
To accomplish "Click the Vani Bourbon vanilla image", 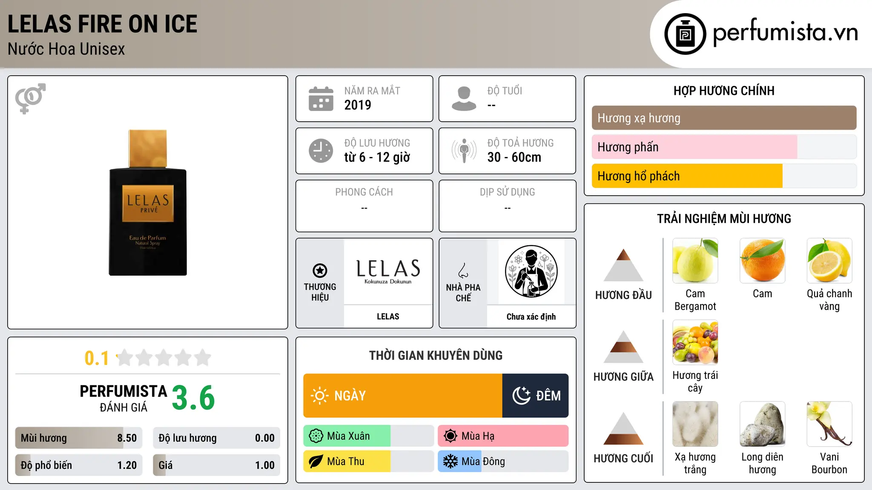I will click(829, 424).
